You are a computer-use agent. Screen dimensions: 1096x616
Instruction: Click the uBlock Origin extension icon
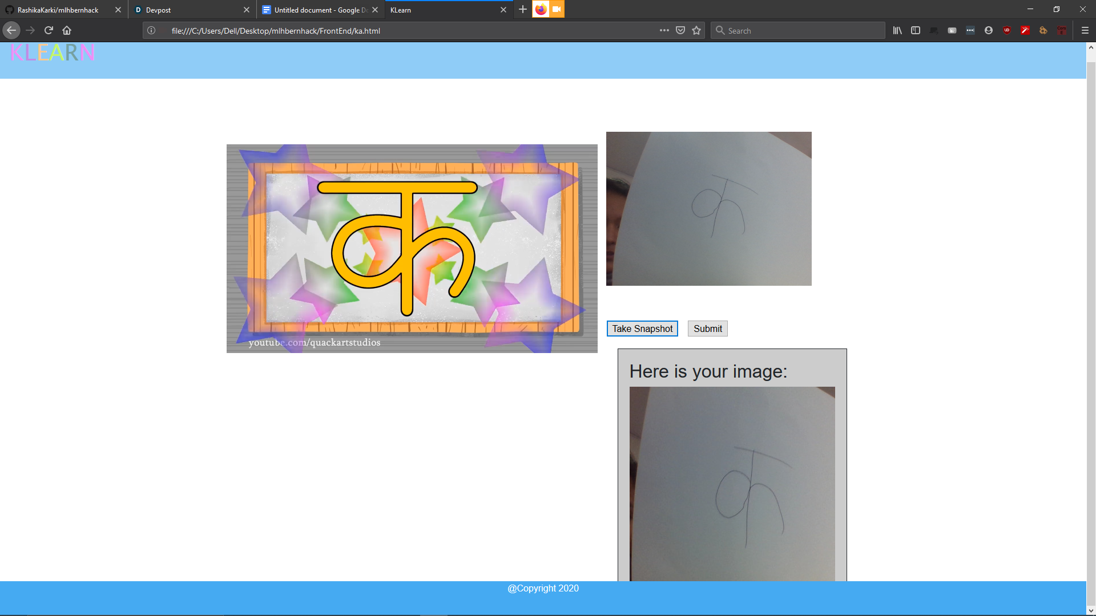1007,31
